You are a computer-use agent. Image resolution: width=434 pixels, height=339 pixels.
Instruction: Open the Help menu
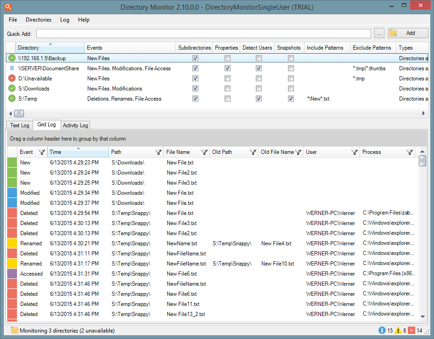pos(84,20)
